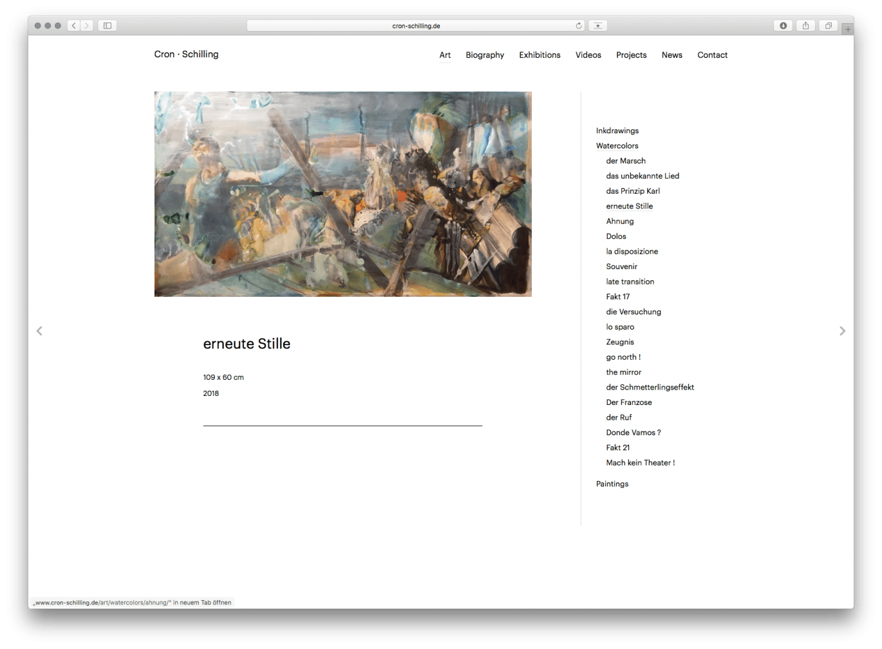Open die Versuchung watercolor
Image resolution: width=882 pixels, height=649 pixels.
click(x=633, y=312)
